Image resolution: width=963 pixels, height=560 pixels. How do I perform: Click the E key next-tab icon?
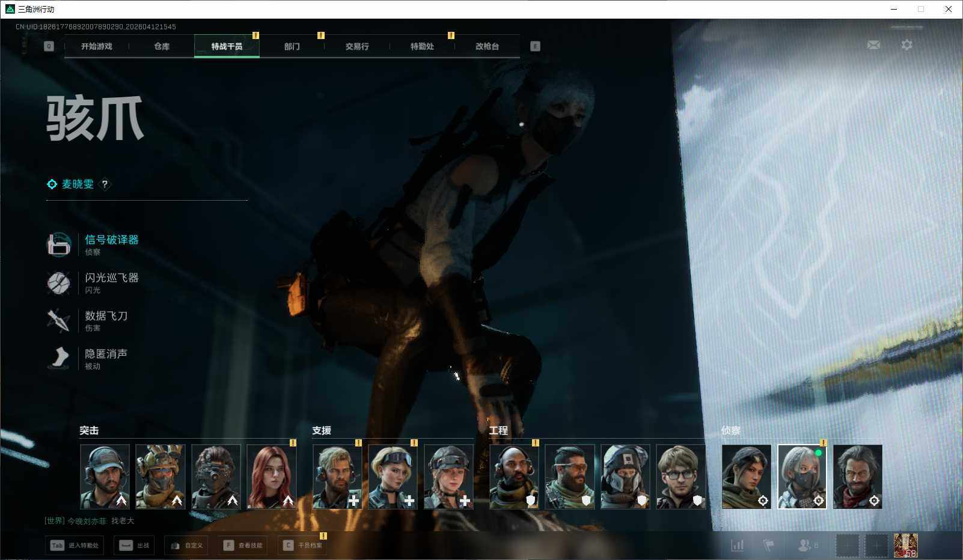tap(535, 46)
